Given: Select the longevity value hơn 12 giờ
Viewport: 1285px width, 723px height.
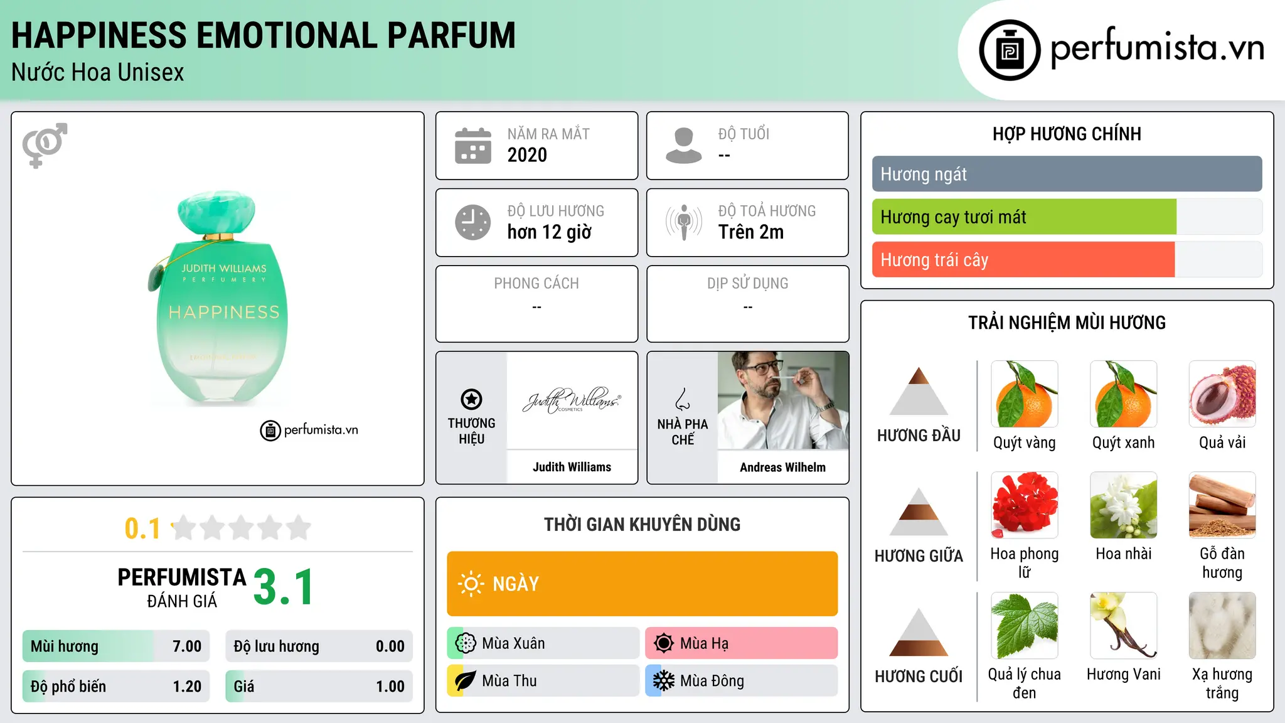Looking at the screenshot, I should tap(550, 232).
